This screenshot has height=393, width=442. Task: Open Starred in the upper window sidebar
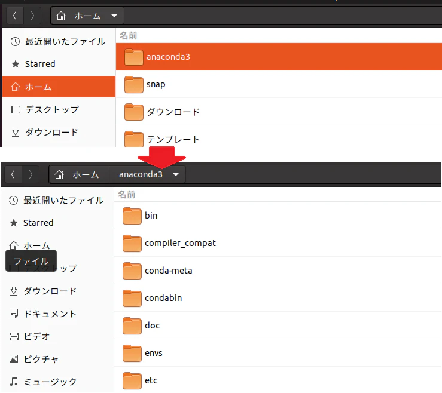pos(59,64)
